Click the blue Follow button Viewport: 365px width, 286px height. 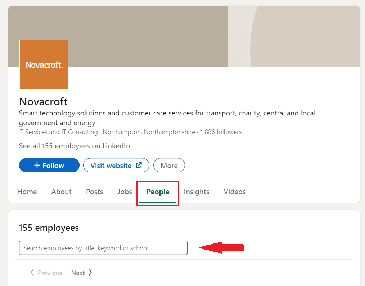(x=49, y=165)
